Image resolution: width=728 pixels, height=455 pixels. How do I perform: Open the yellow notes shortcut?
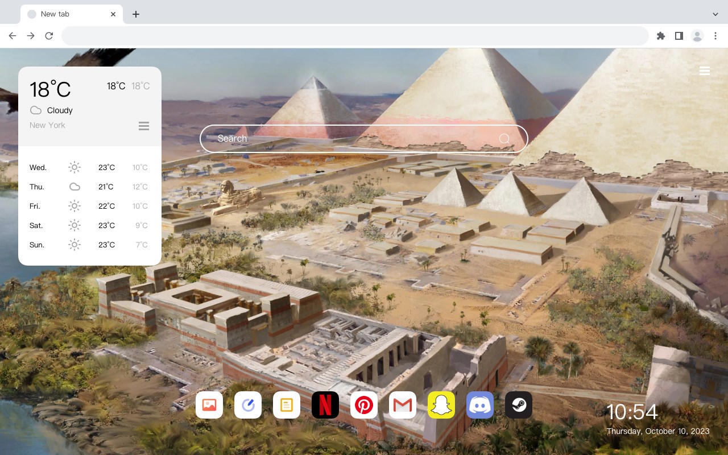point(287,405)
